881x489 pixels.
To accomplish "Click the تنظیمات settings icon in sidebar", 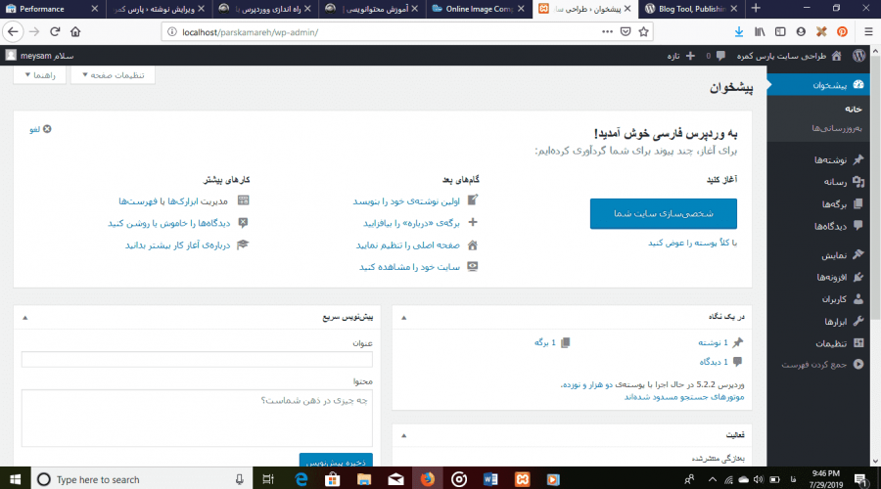I will point(858,343).
